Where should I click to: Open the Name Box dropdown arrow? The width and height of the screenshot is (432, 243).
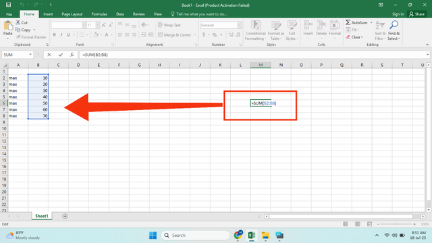pyautogui.click(x=30, y=55)
